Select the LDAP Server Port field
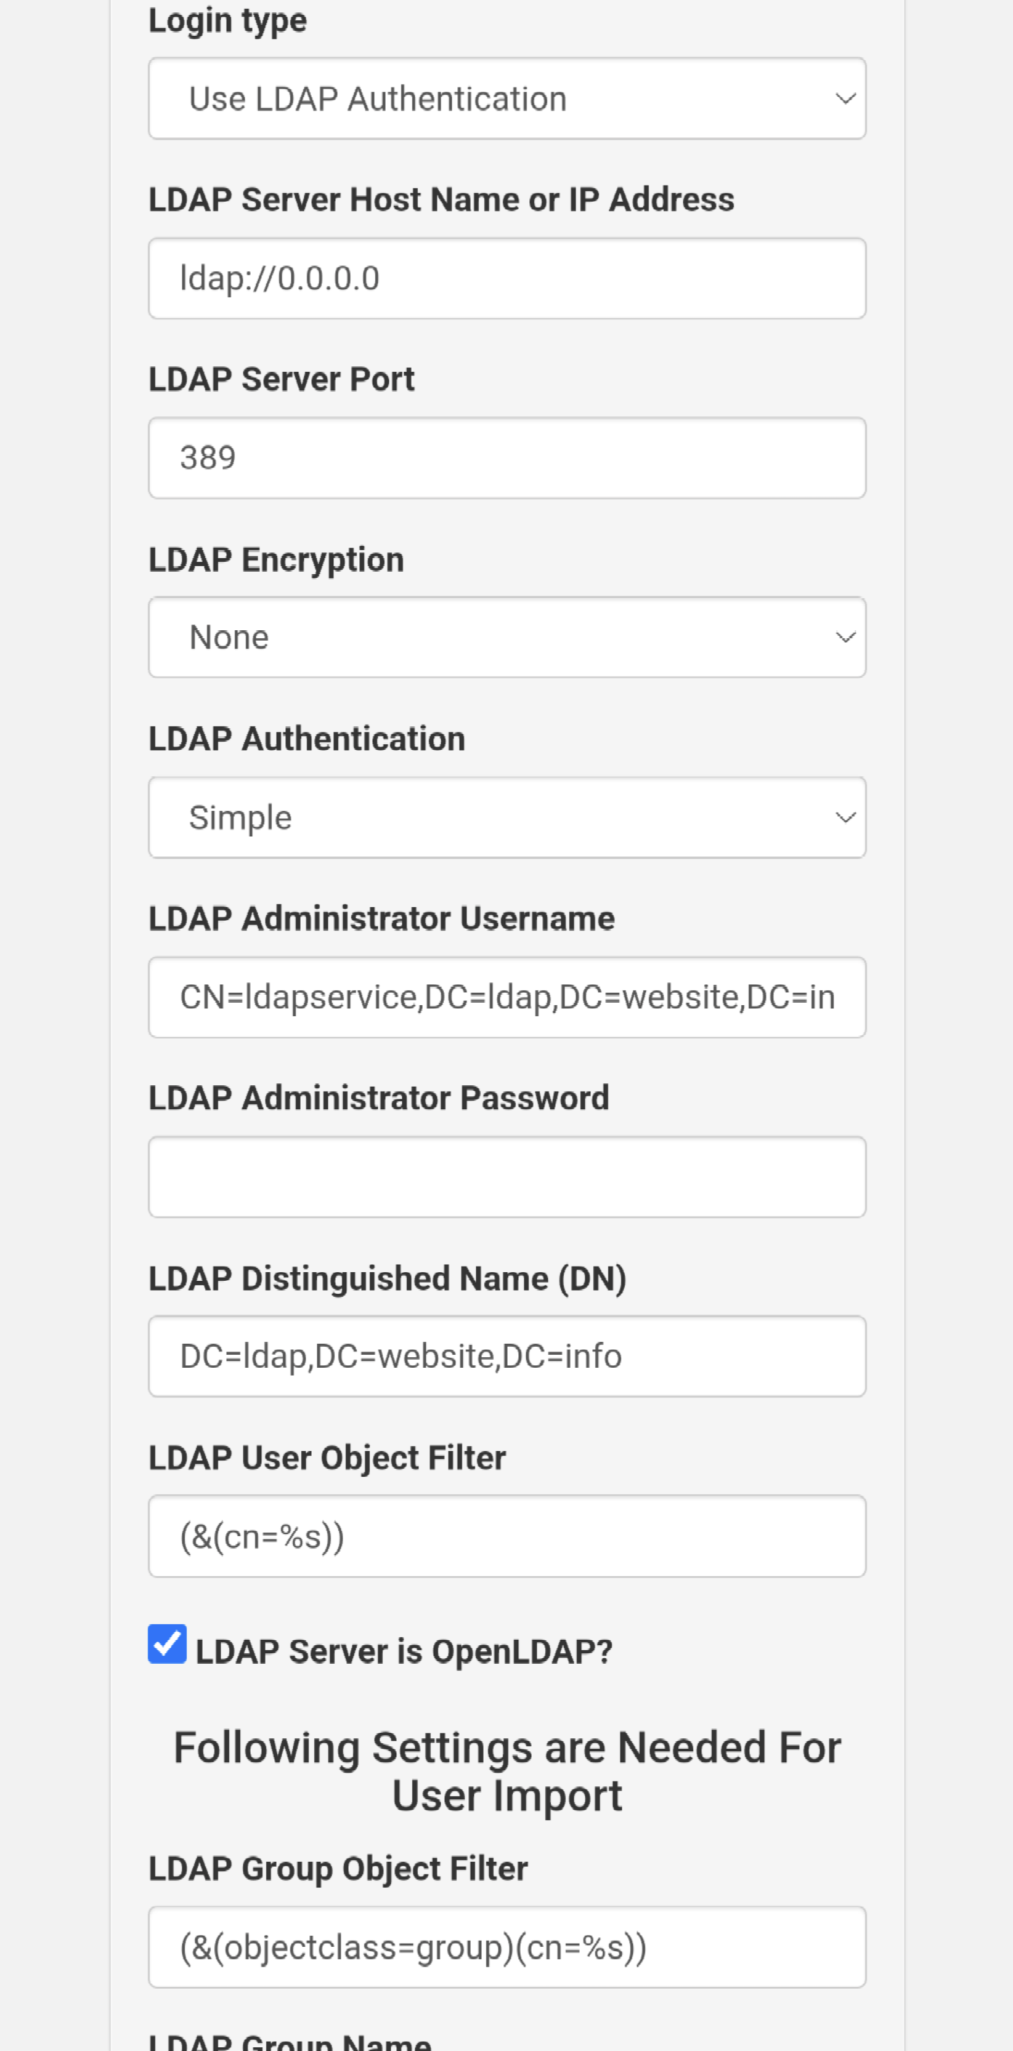The height and width of the screenshot is (2051, 1013). 506,458
